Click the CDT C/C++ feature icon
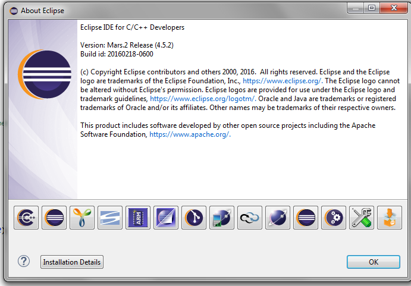The height and width of the screenshot is (286, 411). click(26, 218)
